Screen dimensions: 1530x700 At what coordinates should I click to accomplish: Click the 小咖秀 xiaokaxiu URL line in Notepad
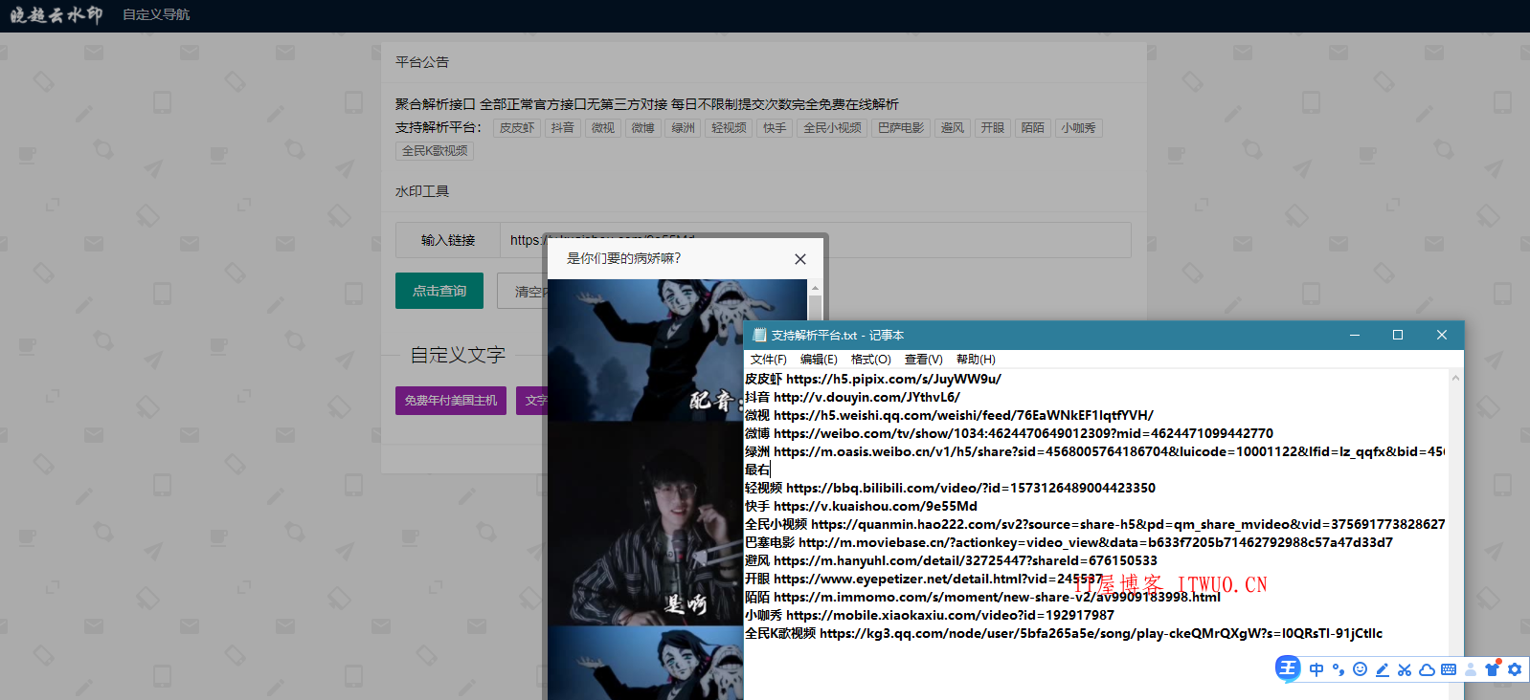930,615
